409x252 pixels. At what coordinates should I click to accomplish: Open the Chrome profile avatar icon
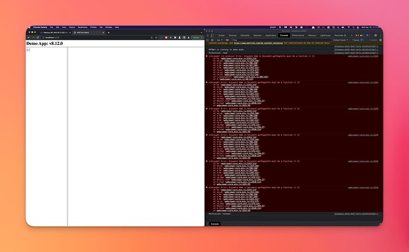click(x=188, y=37)
